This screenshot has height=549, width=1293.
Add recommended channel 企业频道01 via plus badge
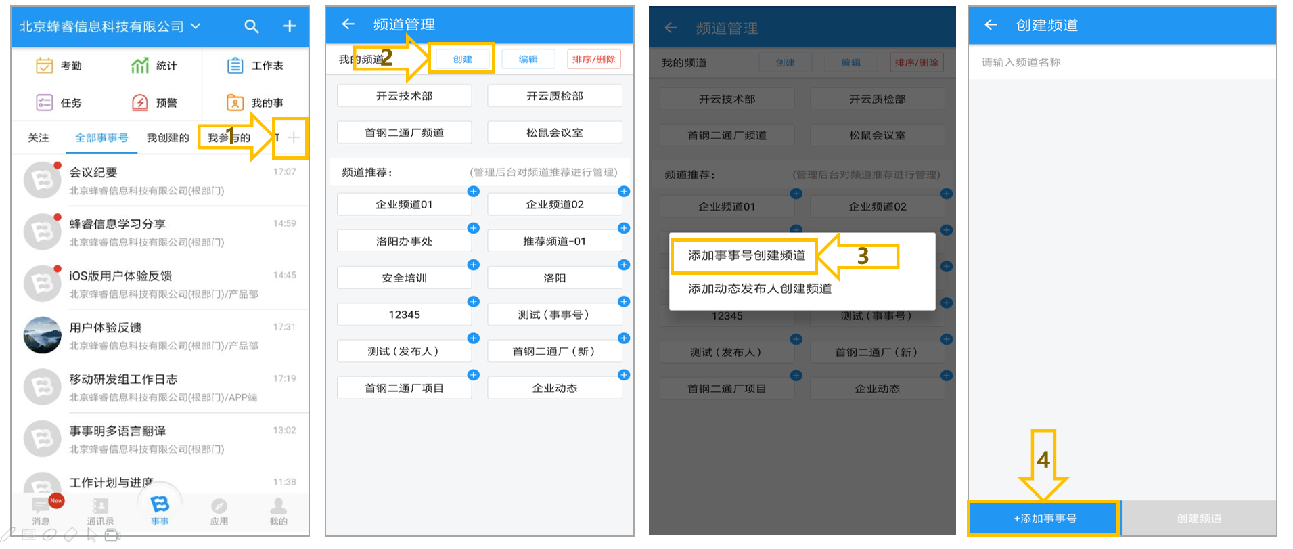coord(474,192)
